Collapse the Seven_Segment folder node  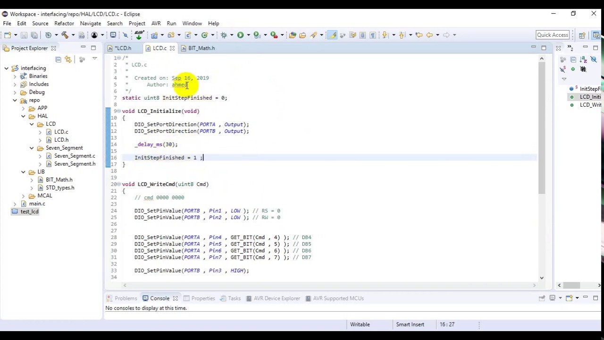point(32,148)
